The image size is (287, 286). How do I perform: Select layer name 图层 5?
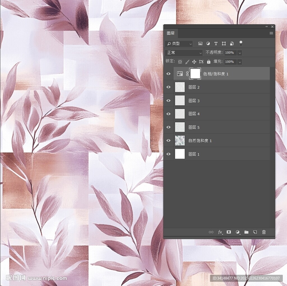[194, 127]
